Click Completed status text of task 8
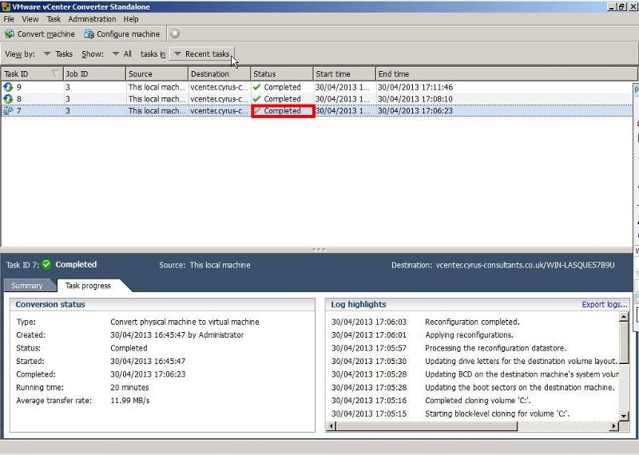Viewport: 639px width, 455px height. (x=282, y=99)
